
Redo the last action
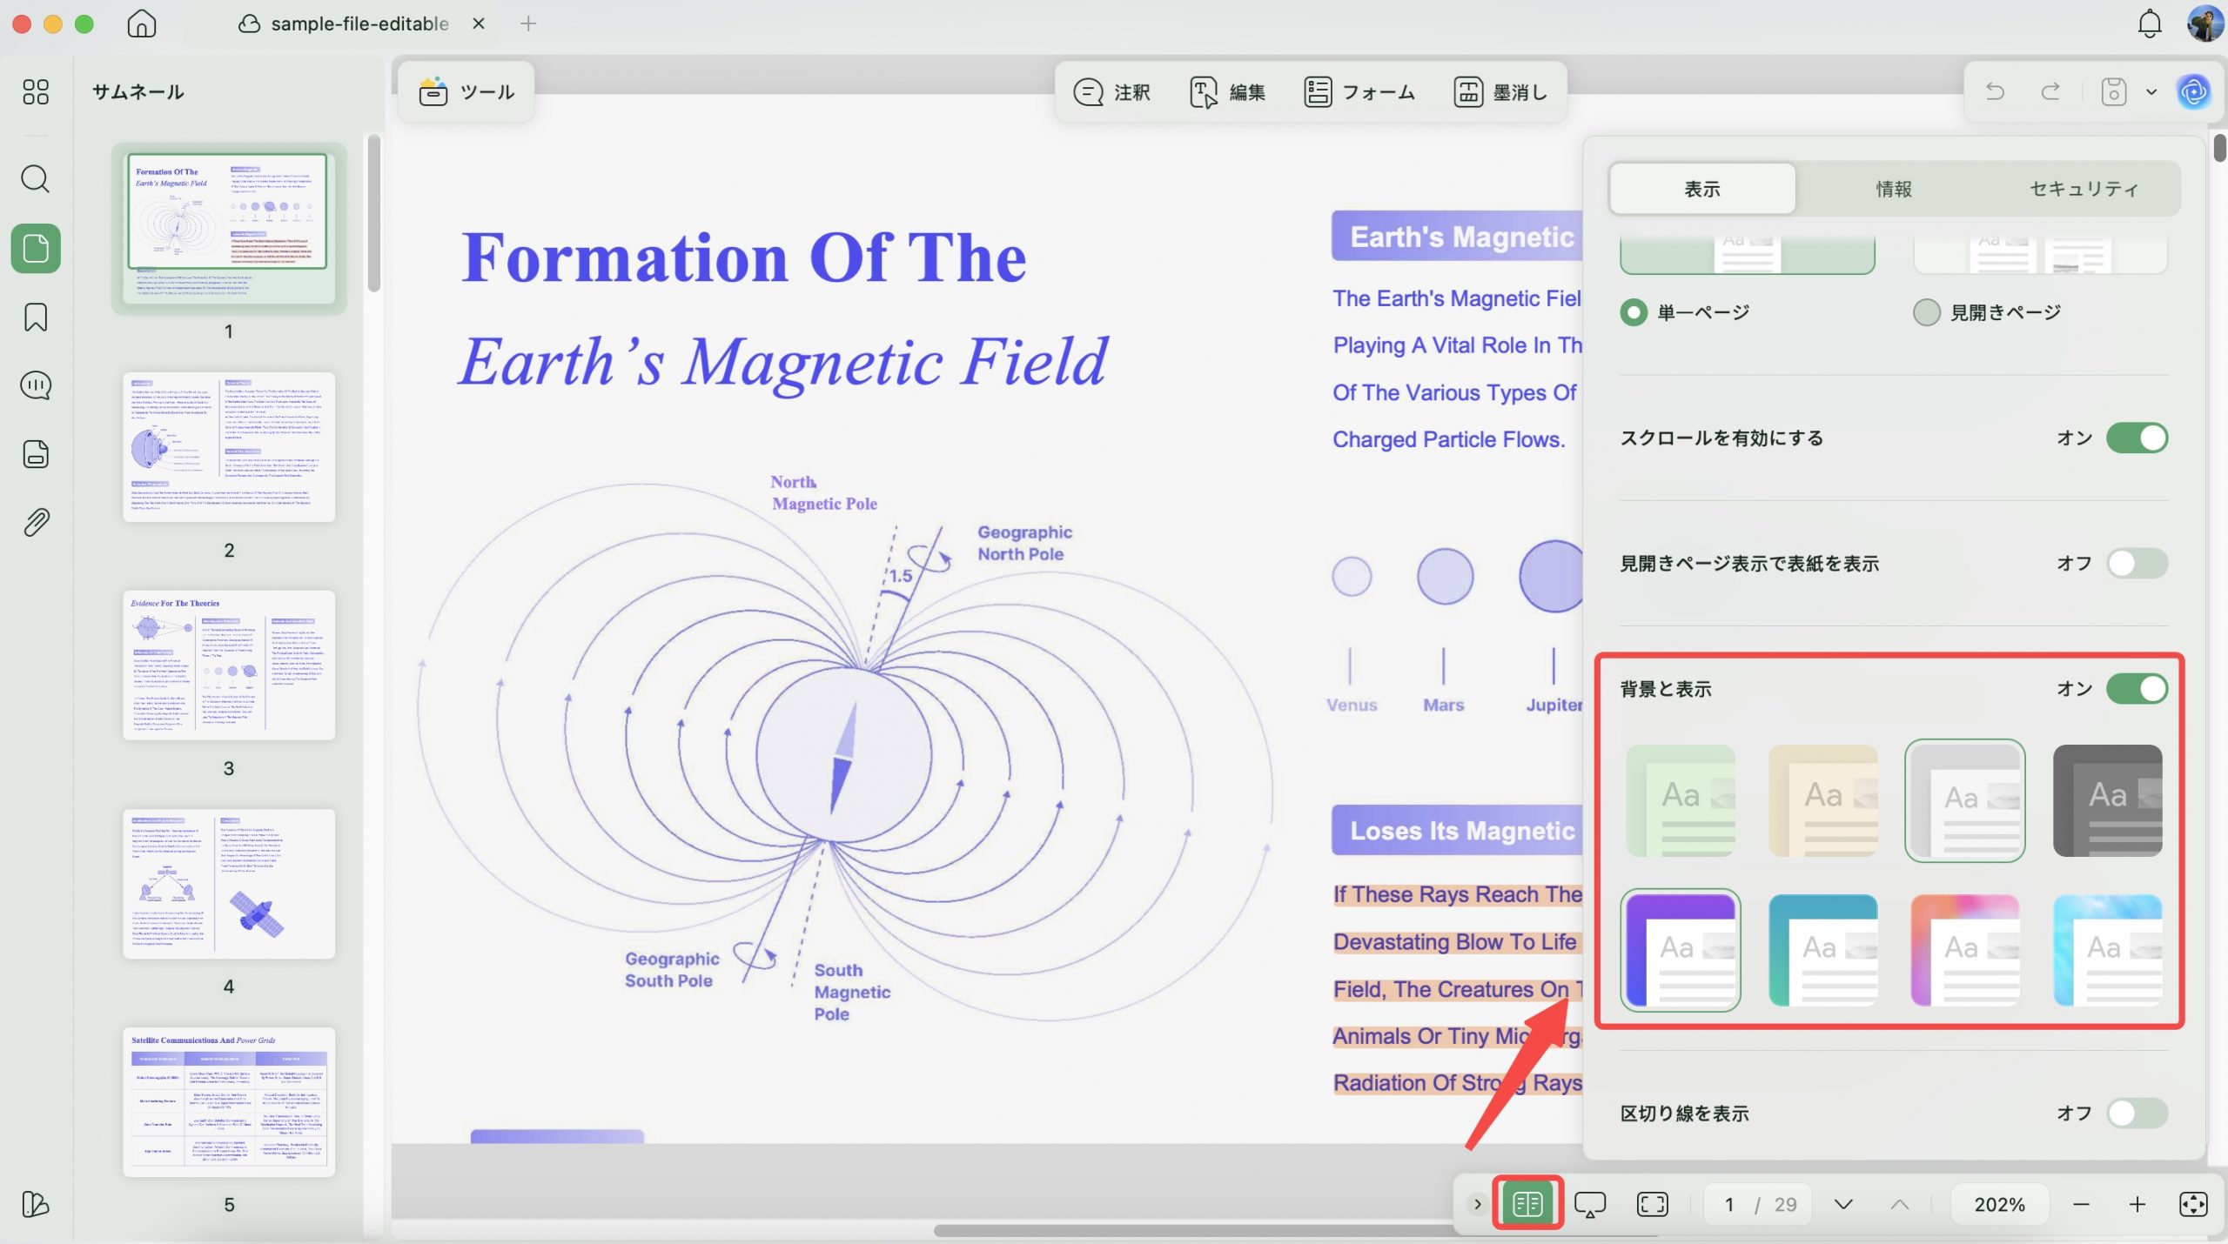[2051, 91]
